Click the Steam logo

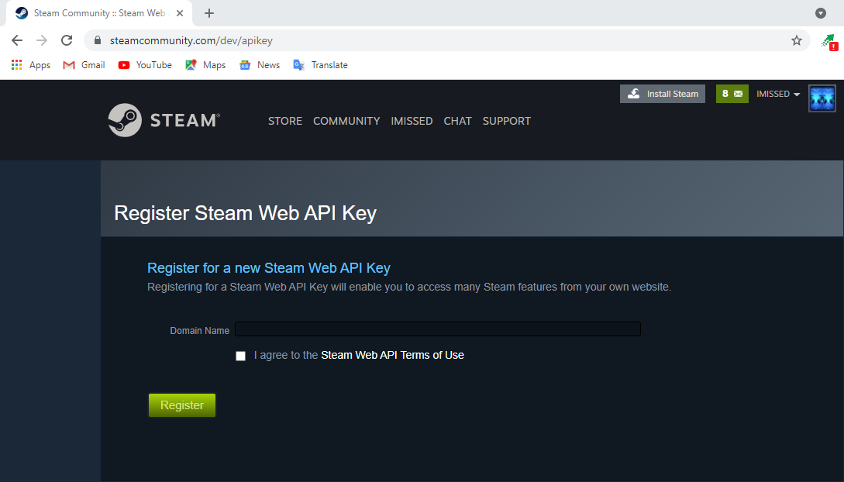[164, 120]
